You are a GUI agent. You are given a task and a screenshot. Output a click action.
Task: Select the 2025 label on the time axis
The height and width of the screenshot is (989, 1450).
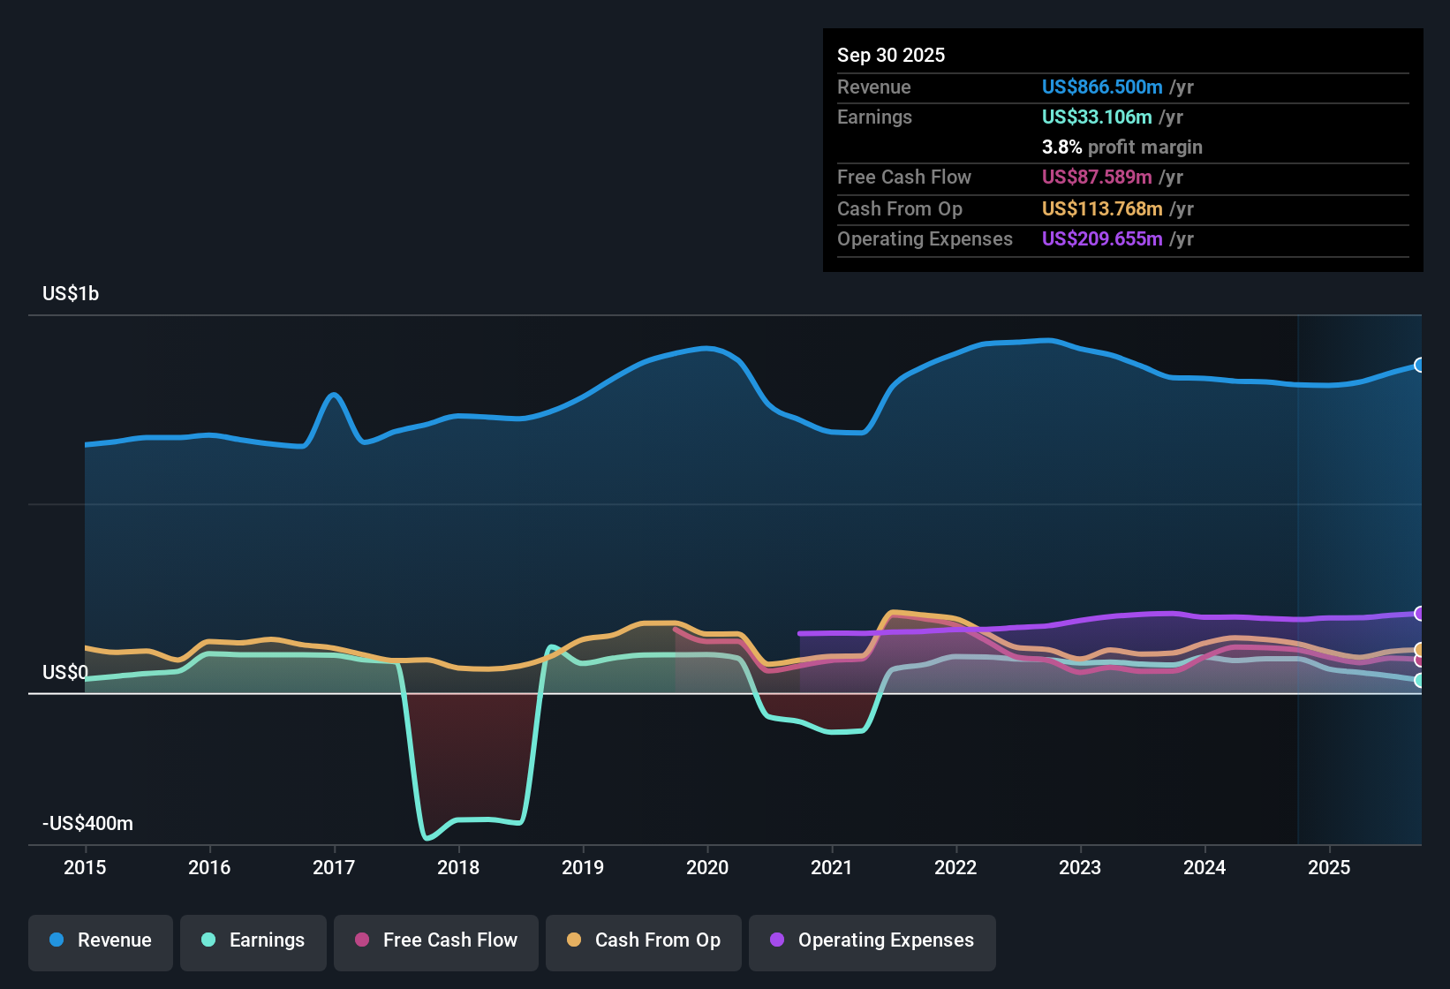click(x=1330, y=868)
